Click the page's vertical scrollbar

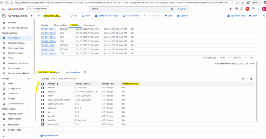tap(257, 91)
